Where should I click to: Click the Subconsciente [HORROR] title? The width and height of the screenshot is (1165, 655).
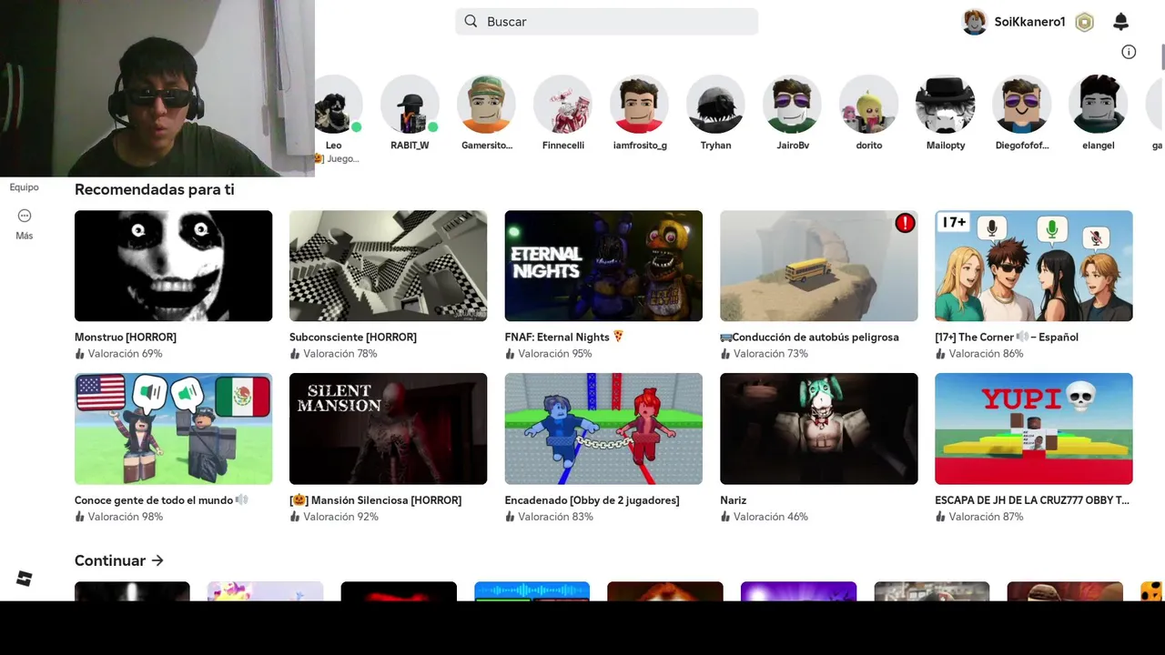coord(353,337)
